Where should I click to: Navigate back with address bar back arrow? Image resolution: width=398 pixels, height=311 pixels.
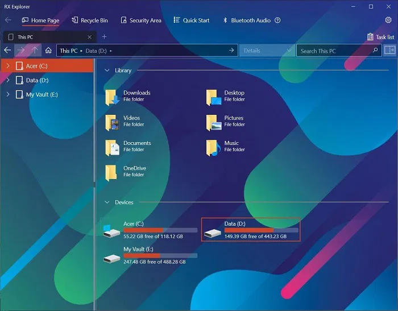pyautogui.click(x=7, y=50)
